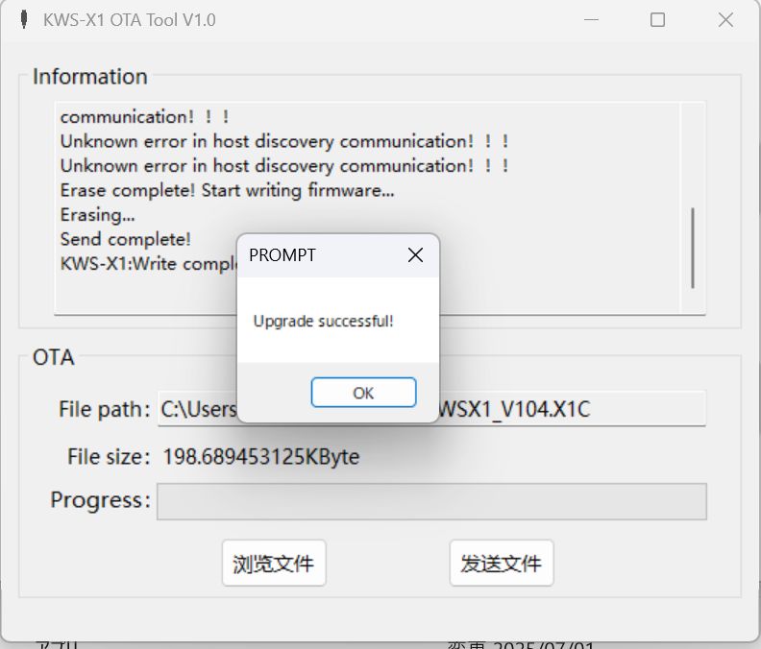Click the 'Erase complete! Start writing firmware...' log line
Screen dimensions: 761x649
click(227, 191)
